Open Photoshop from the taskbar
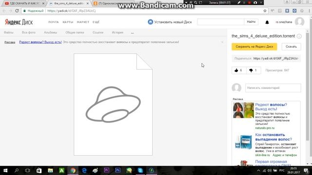 118,171
